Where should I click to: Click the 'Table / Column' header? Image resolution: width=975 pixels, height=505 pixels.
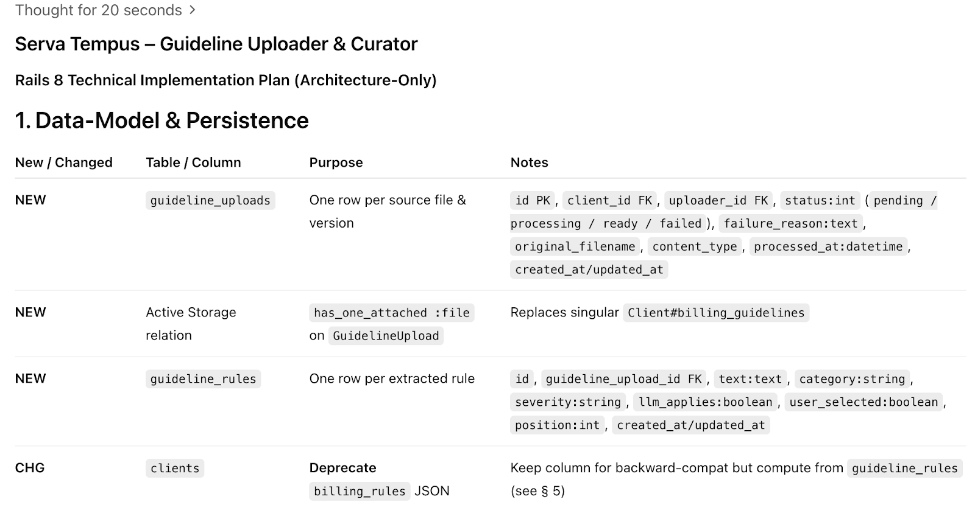coord(193,162)
